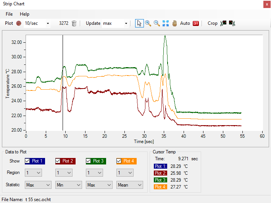The width and height of the screenshot is (271, 203).
Task: Click the fit-to-window zoom icon
Action: click(166, 23)
